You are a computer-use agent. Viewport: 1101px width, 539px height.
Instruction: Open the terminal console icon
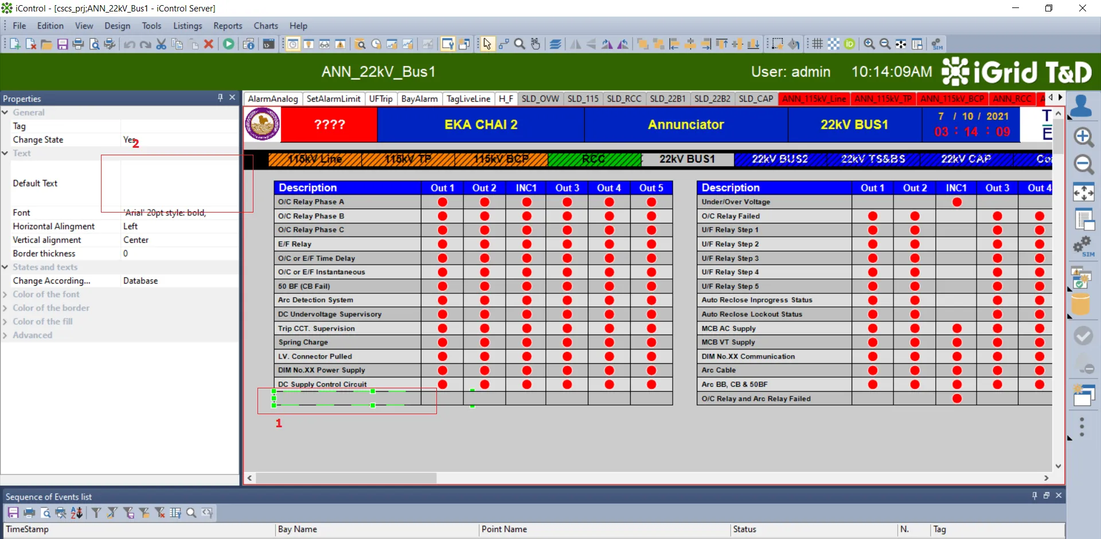(x=268, y=44)
